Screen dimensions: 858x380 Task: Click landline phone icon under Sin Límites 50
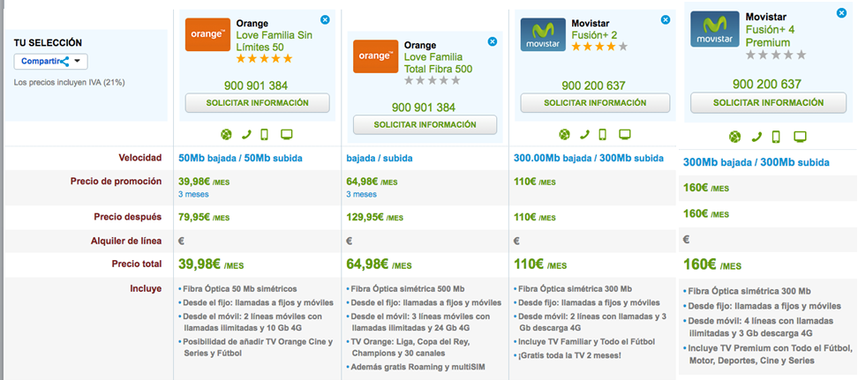pyautogui.click(x=247, y=135)
